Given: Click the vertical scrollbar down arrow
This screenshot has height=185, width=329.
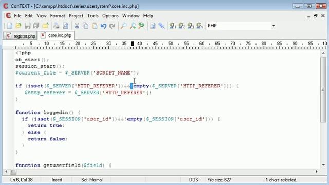Looking at the screenshot, I should [x=323, y=165].
